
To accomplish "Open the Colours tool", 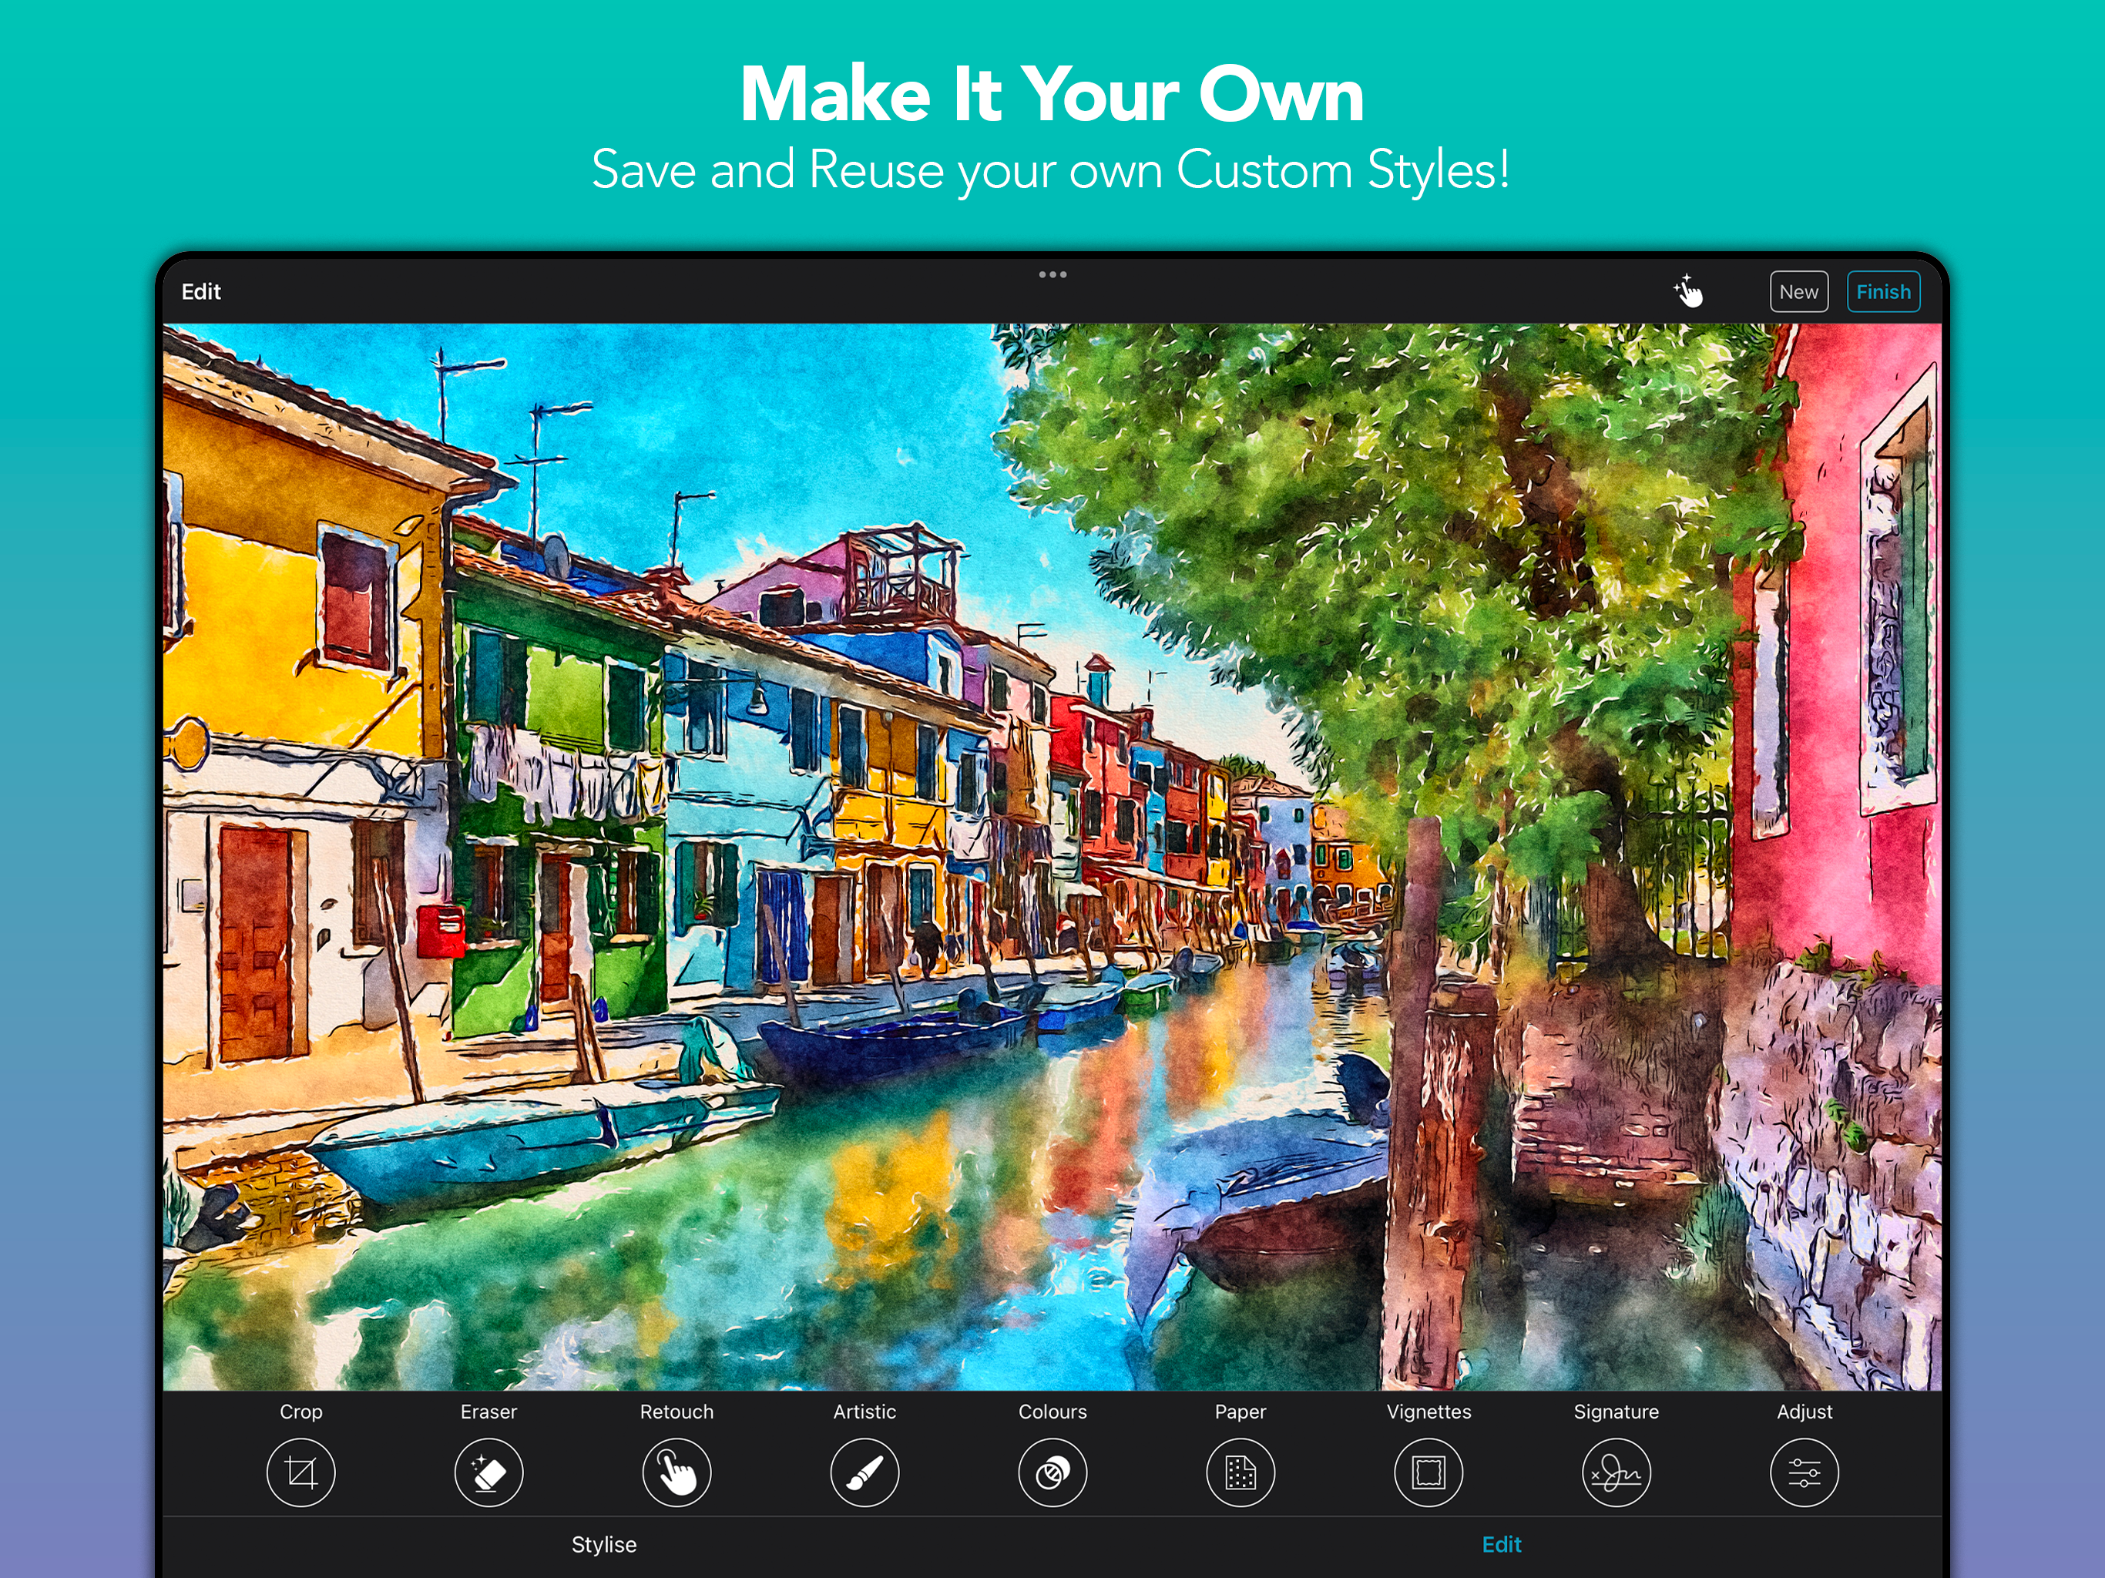I will pos(1052,1472).
